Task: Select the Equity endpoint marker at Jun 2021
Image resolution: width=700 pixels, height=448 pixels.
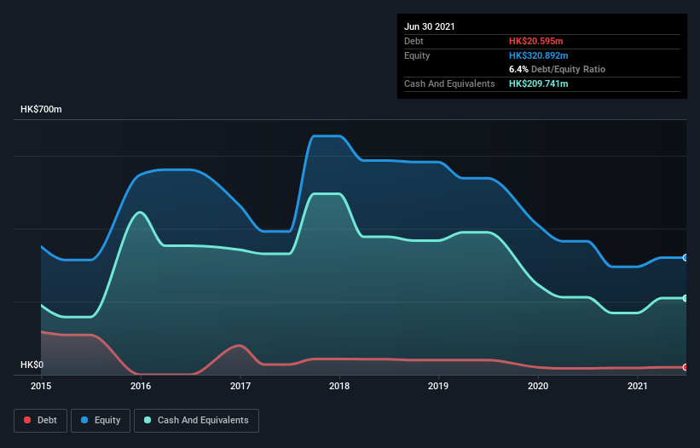Action: click(x=686, y=258)
